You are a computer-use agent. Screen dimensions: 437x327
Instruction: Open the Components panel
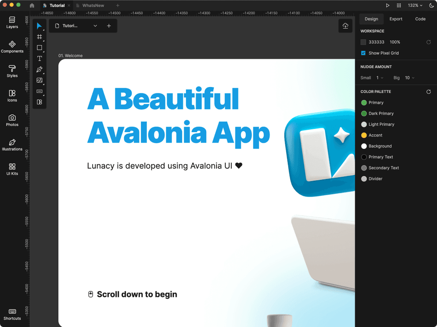pyautogui.click(x=12, y=46)
